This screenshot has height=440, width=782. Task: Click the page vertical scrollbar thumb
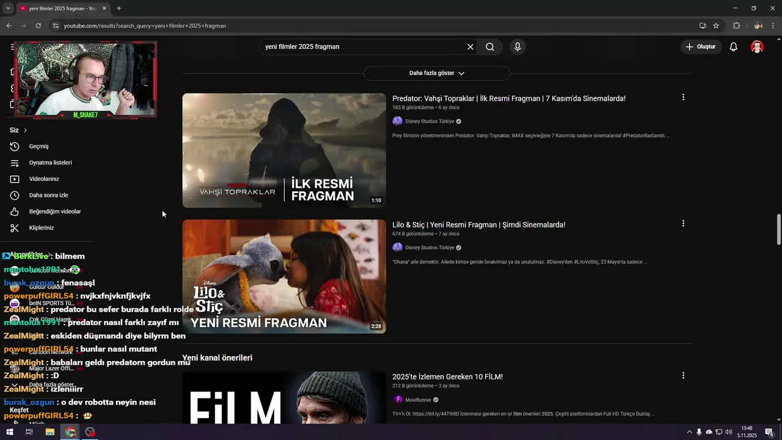[x=778, y=229]
